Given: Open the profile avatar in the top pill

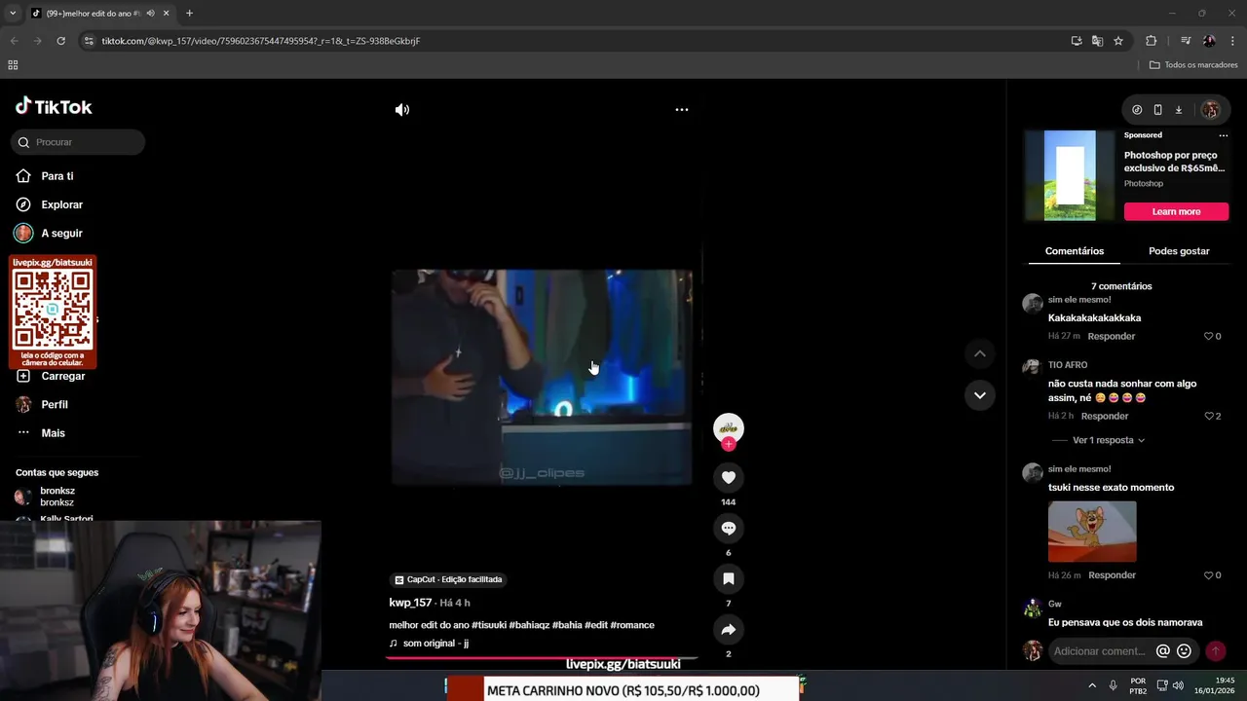Looking at the screenshot, I should 1210,110.
